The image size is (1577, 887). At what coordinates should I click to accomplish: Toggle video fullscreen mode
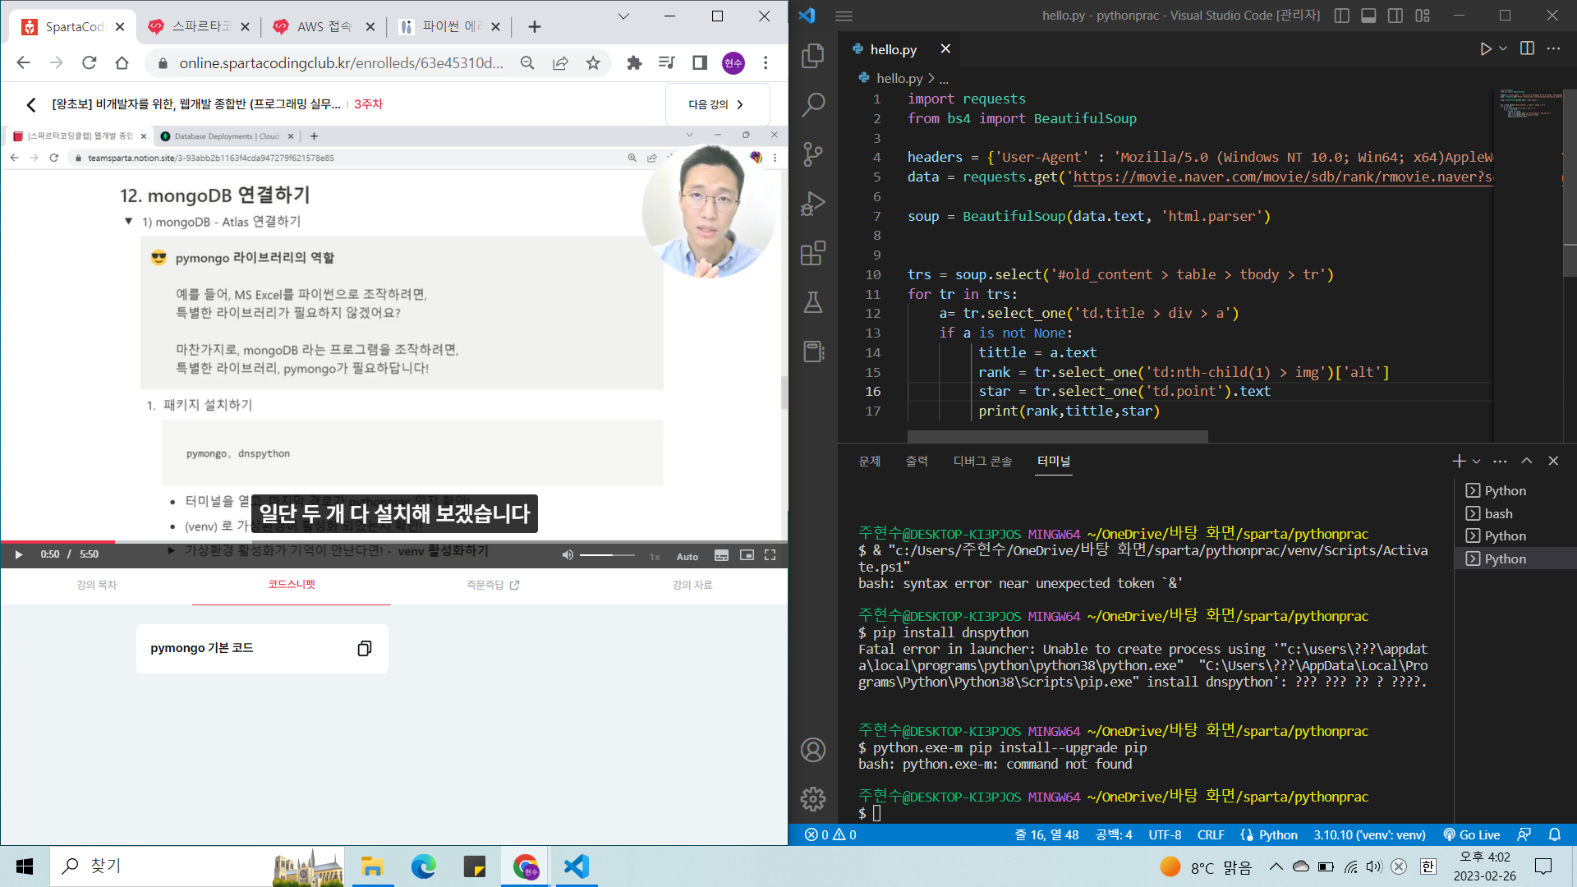770,555
